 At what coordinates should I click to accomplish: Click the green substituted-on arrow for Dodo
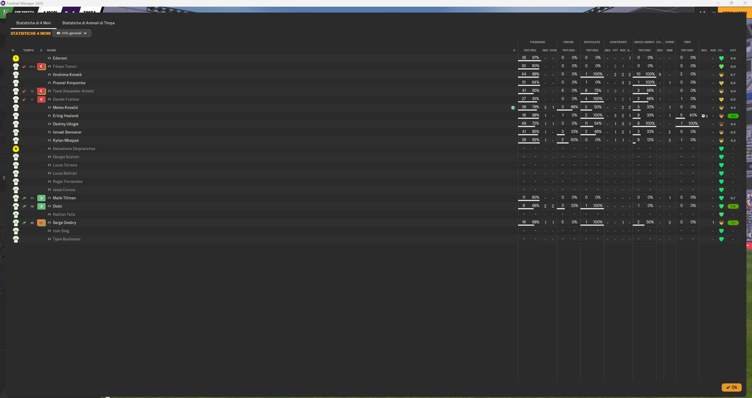click(x=41, y=206)
